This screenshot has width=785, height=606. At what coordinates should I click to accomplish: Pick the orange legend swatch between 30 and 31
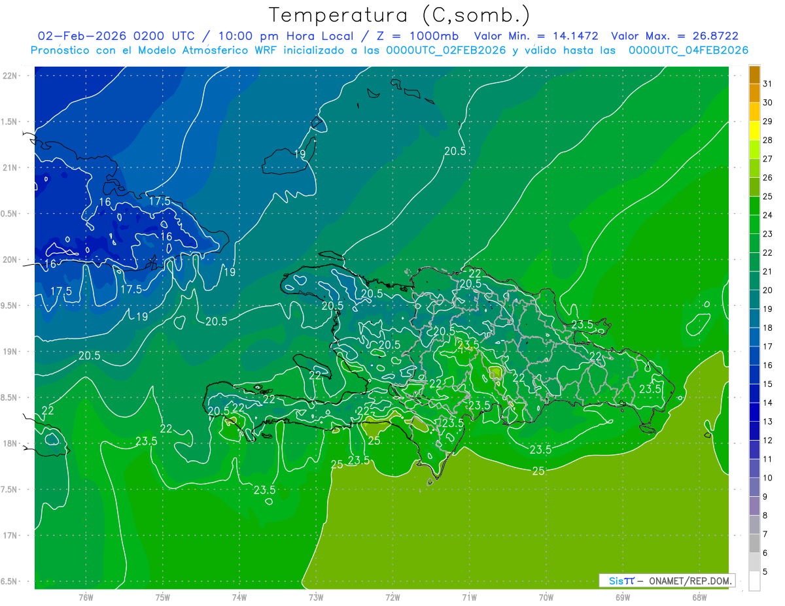(x=754, y=93)
